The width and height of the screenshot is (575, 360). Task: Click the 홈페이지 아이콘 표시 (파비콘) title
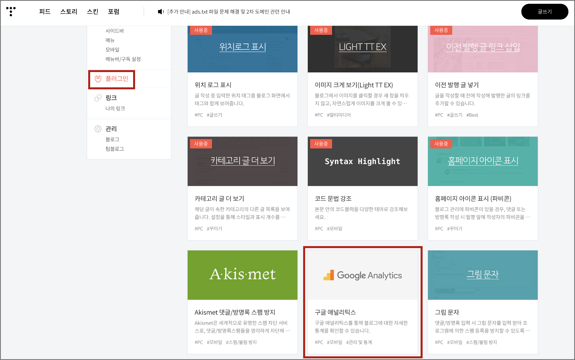[473, 199]
